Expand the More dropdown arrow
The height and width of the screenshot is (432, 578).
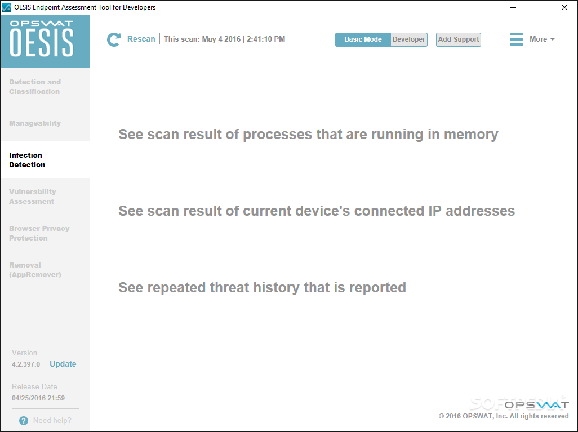[552, 39]
